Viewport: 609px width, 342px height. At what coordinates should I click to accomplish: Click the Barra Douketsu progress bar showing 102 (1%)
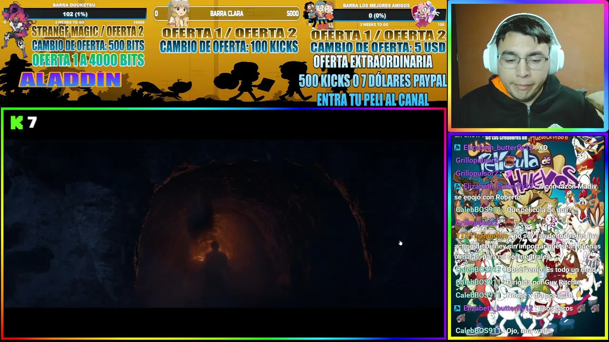75,14
